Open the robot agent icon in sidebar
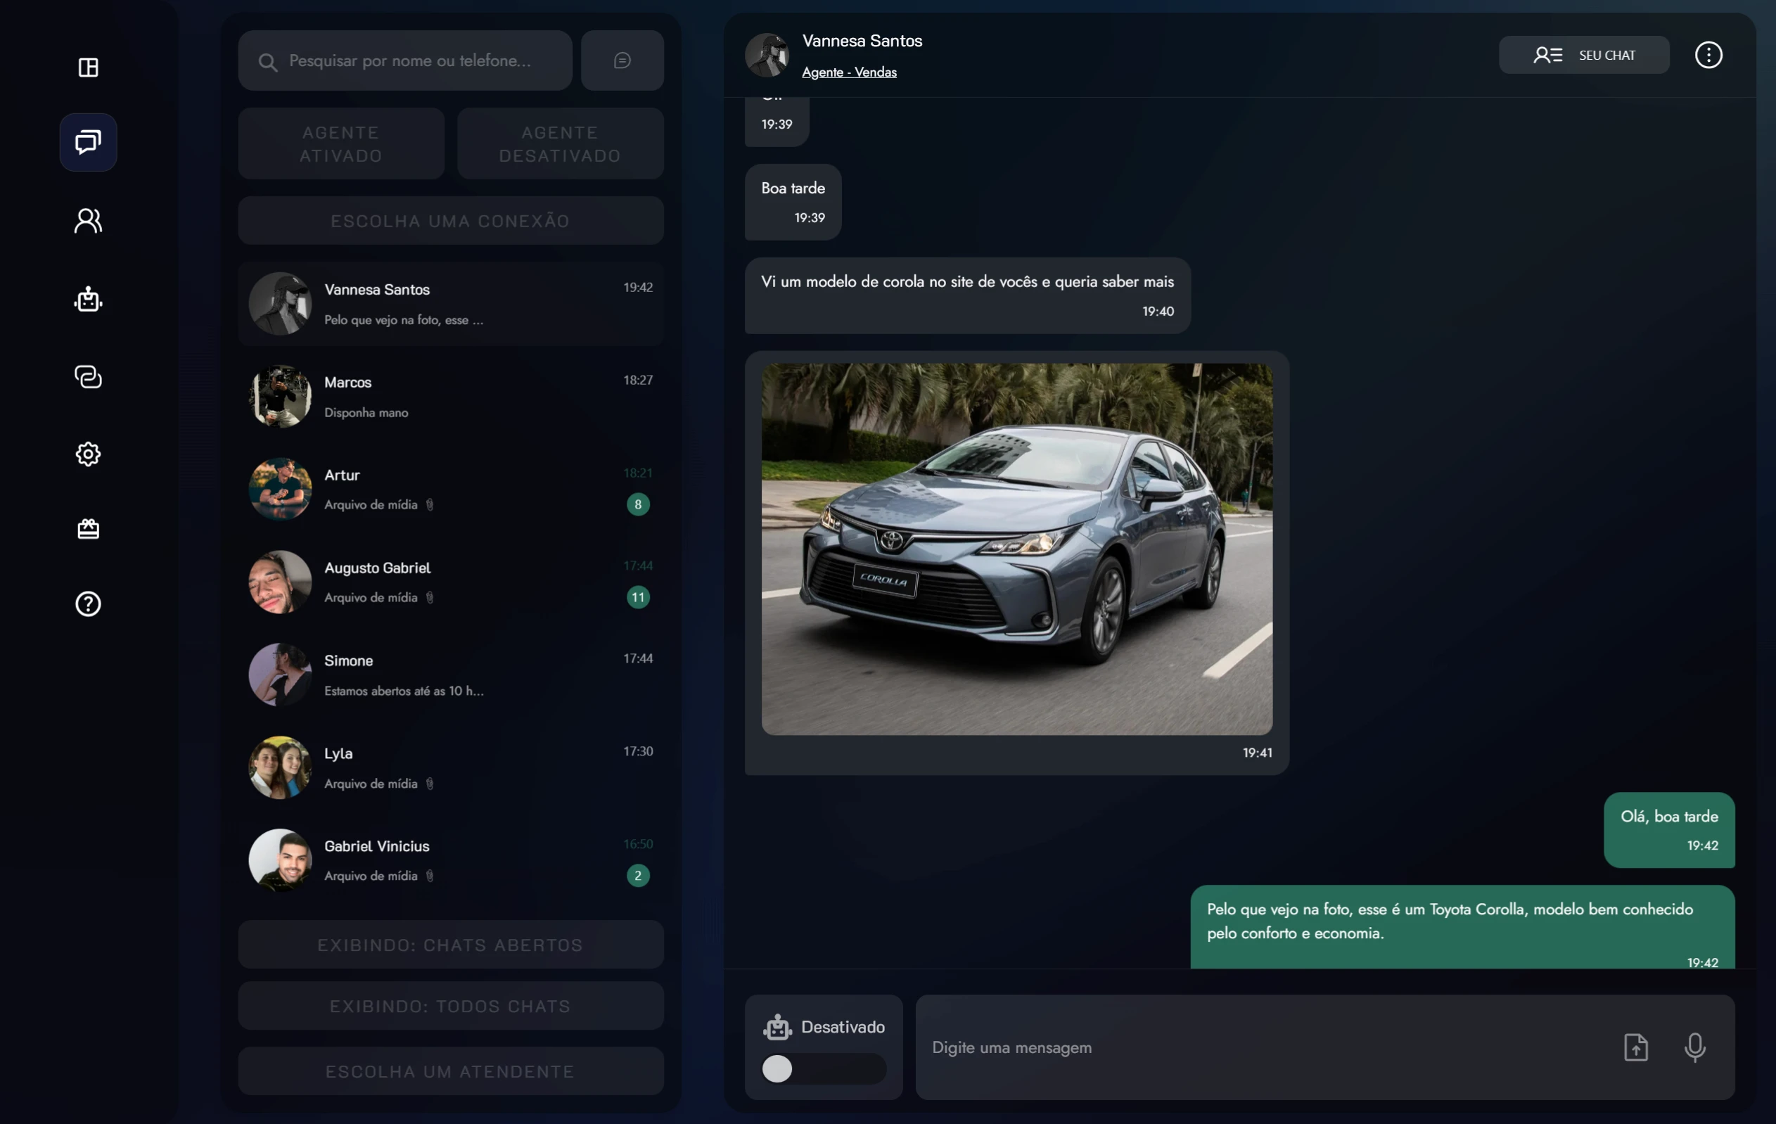1776x1124 pixels. pos(88,299)
